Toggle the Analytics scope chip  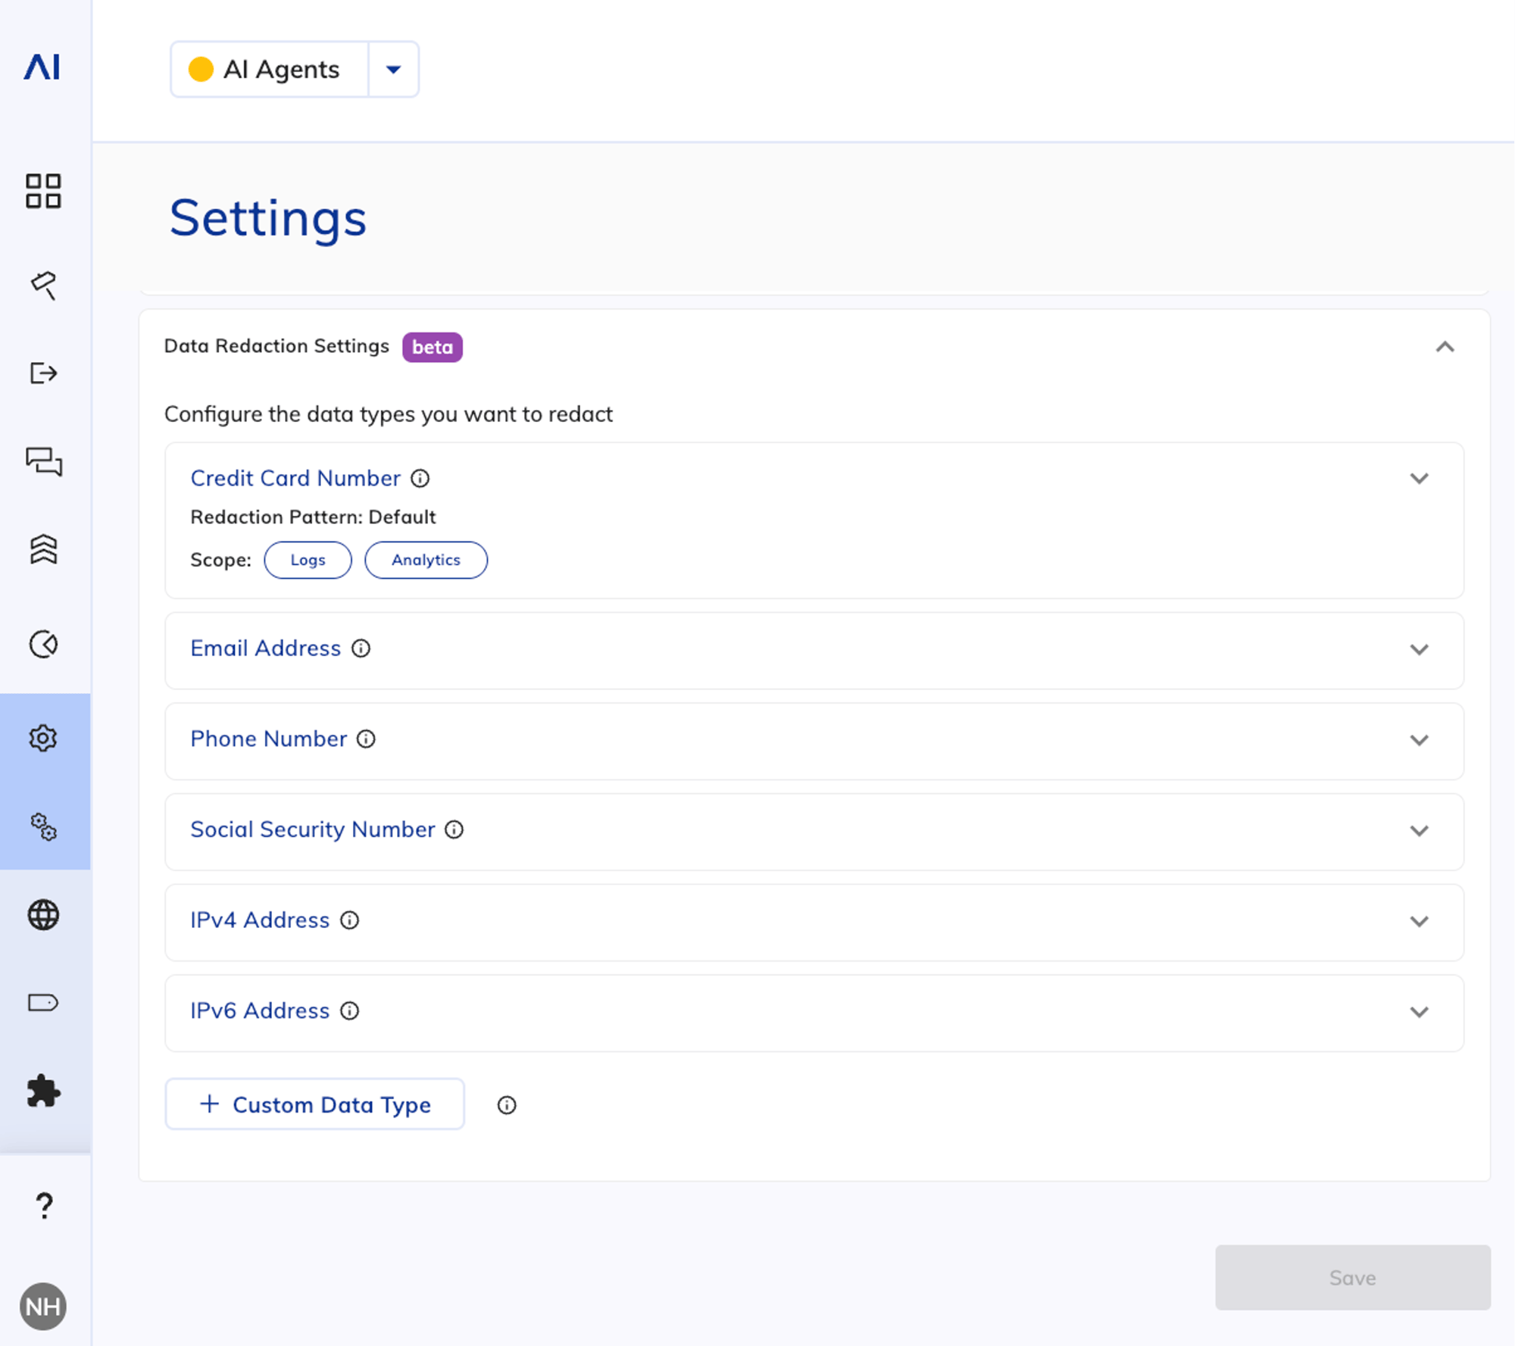pyautogui.click(x=426, y=560)
